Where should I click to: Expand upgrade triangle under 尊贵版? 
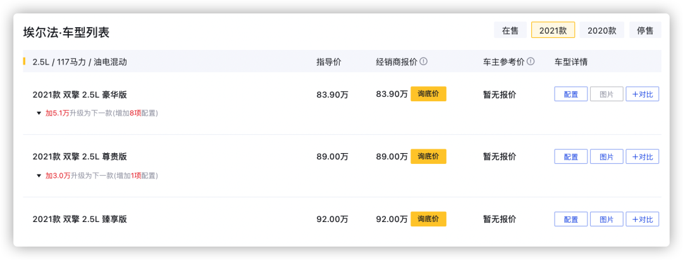pos(39,176)
